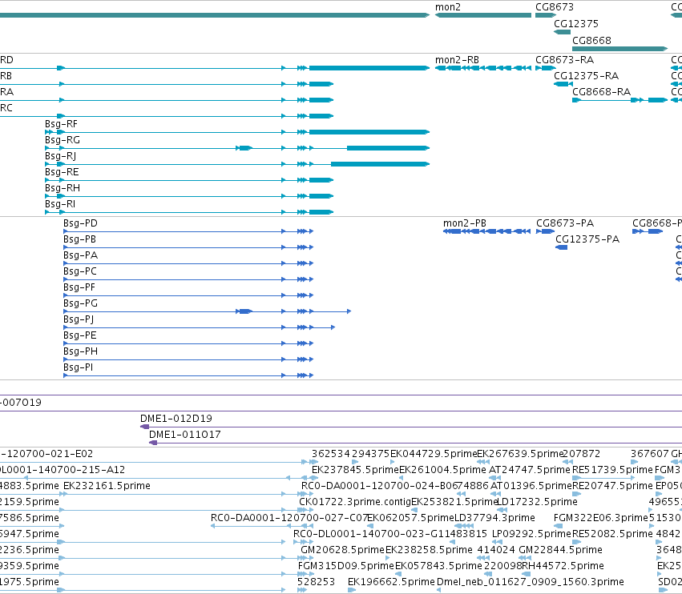Screen dimensions: 682x594
Task: Click the CG12375 gene label
Action: [x=576, y=23]
